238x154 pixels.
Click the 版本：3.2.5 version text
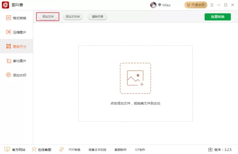coord(223,150)
